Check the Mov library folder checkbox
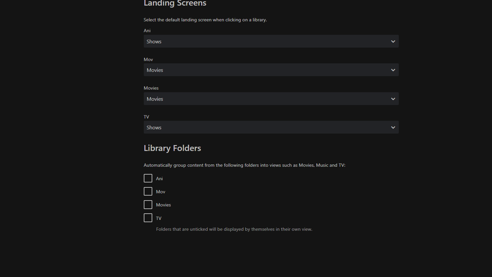The width and height of the screenshot is (492, 277). point(148,191)
